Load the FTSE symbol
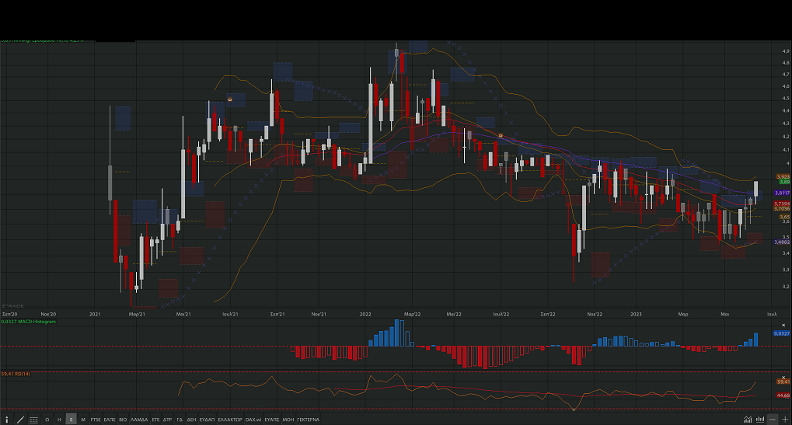 [96, 420]
